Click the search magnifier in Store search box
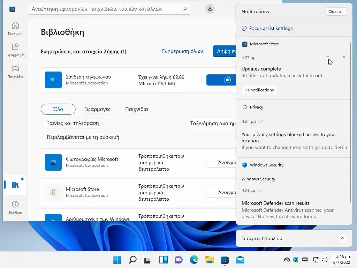The image size is (357, 268). (x=185, y=9)
